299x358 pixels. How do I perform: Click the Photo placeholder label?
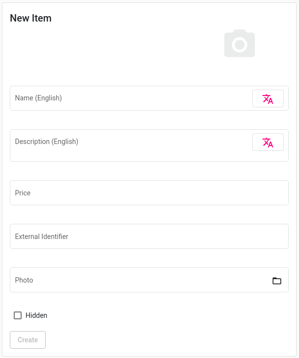pos(24,280)
